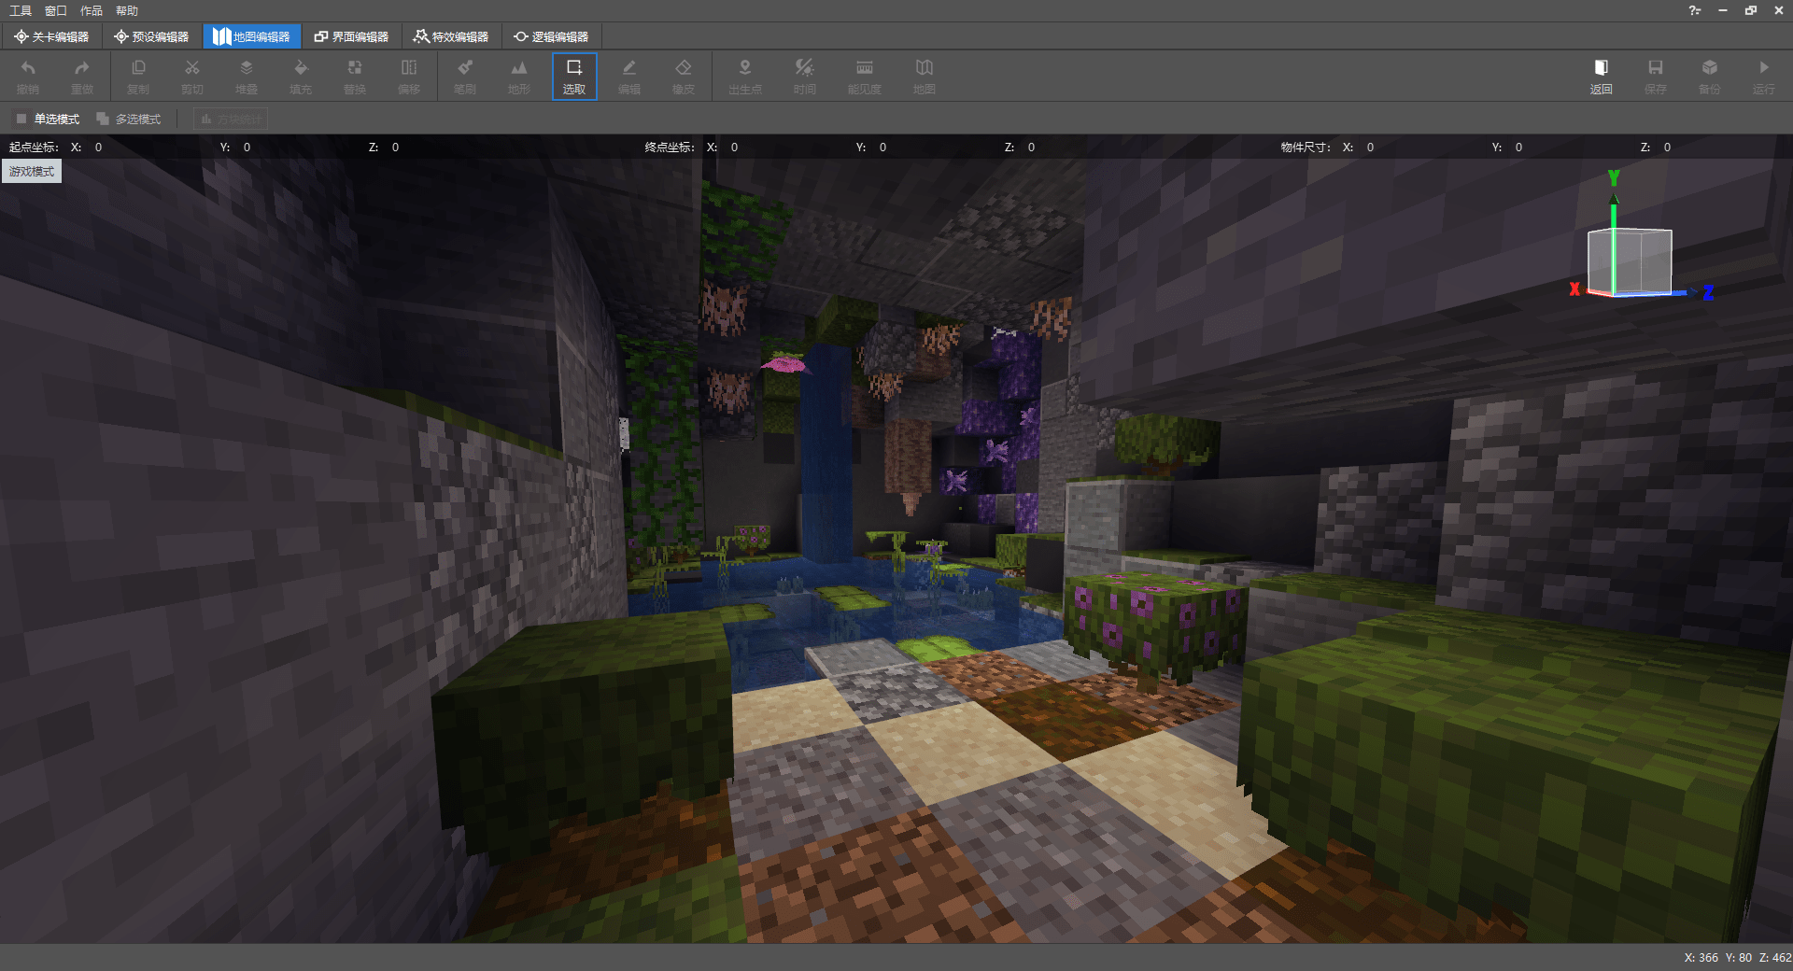Click the 撤销 undo tool
This screenshot has width=1793, height=971.
click(28, 76)
